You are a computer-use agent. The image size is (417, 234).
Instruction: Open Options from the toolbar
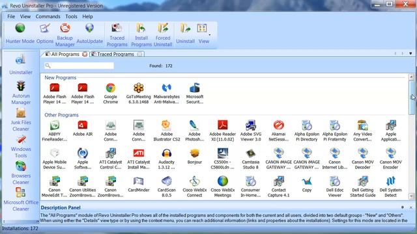(45, 33)
